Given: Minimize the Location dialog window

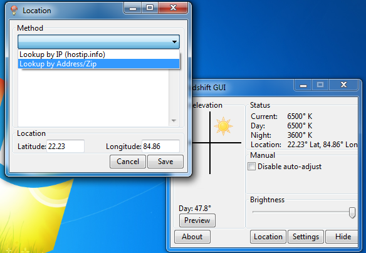Looking at the screenshot, I should click(133, 8).
